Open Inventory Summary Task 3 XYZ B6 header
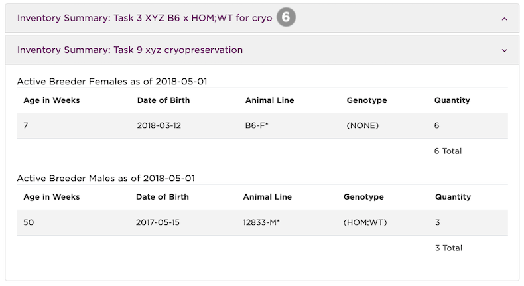 (145, 18)
